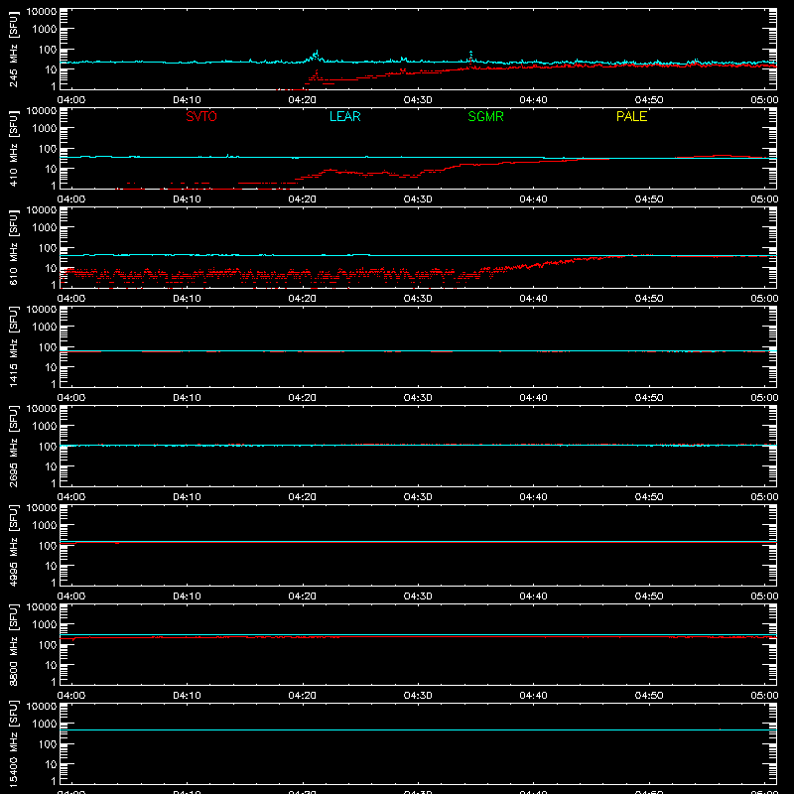Viewport: 794px width, 794px height.
Task: Click the 10 tick value on 1415 MHz axis
Action: pyautogui.click(x=51, y=367)
